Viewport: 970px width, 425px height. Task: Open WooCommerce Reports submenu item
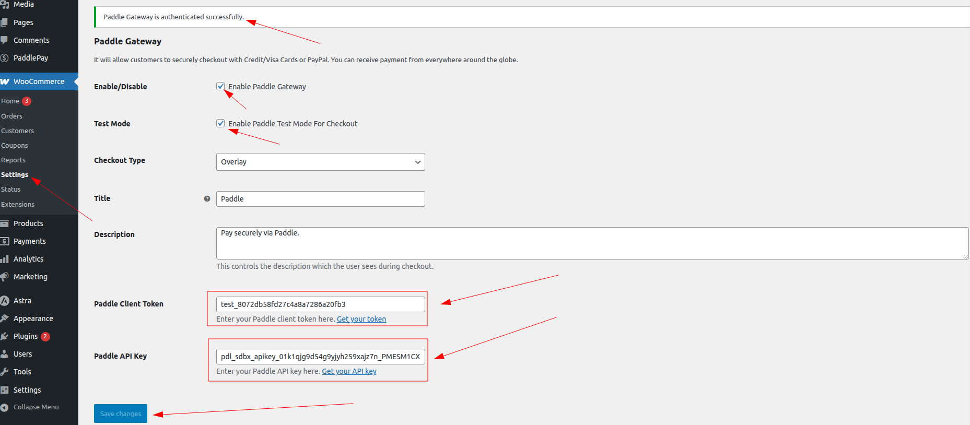click(x=13, y=160)
